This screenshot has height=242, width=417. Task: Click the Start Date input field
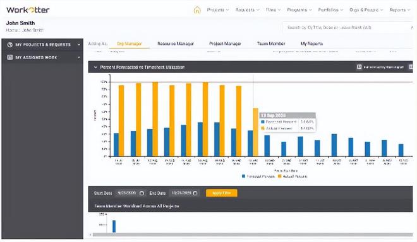tap(130, 193)
